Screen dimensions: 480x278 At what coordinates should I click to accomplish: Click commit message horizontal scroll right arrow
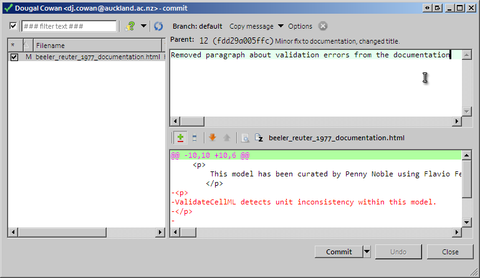point(457,122)
